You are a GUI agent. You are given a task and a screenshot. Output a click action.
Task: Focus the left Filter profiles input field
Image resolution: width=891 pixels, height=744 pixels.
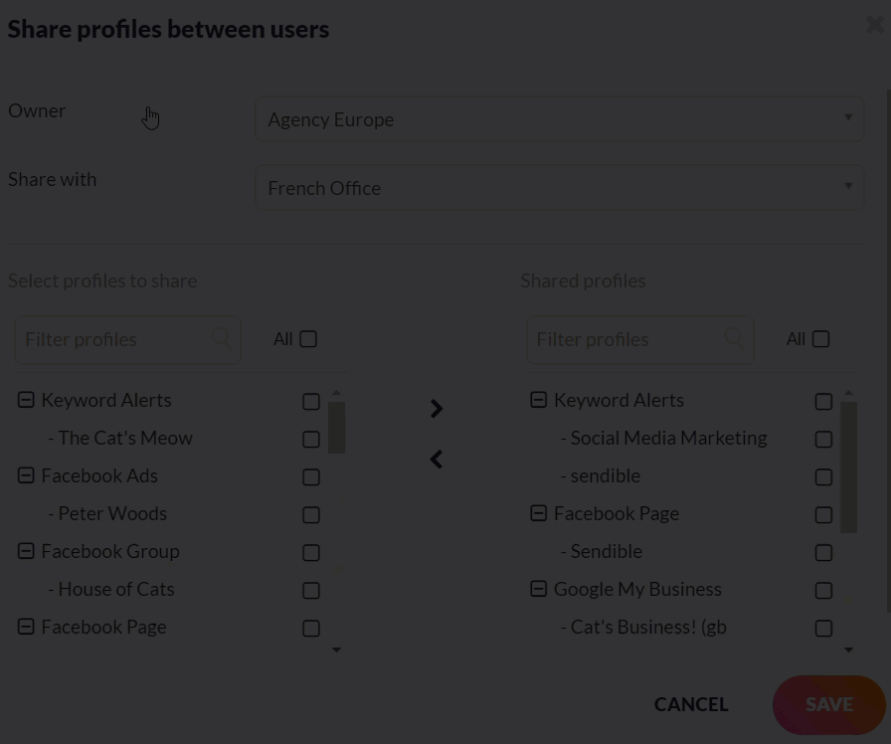point(127,339)
